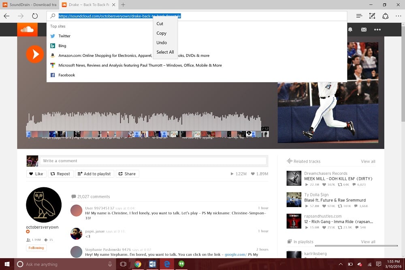Open Microsoft Word from taskbar
405x270 pixels.
point(152,264)
